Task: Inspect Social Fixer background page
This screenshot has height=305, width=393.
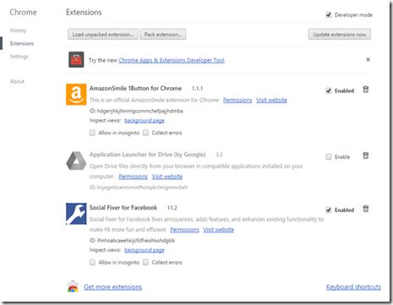Action: [x=145, y=250]
